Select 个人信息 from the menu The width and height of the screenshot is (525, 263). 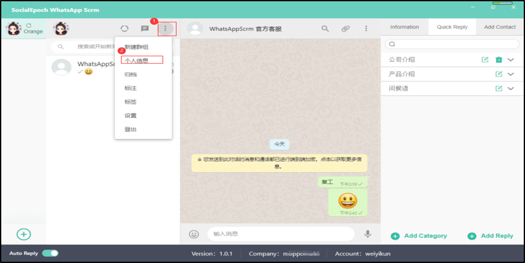coord(136,61)
